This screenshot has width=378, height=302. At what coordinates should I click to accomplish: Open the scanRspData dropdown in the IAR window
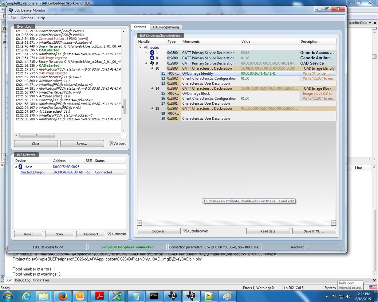click(x=370, y=23)
